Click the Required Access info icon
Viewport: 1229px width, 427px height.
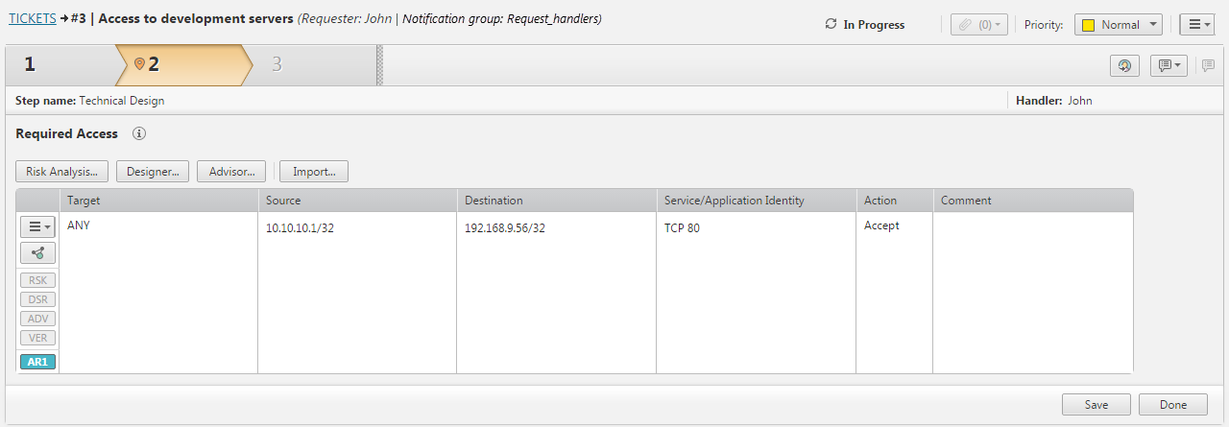pos(139,134)
